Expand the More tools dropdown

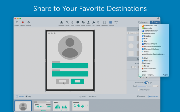116,22
